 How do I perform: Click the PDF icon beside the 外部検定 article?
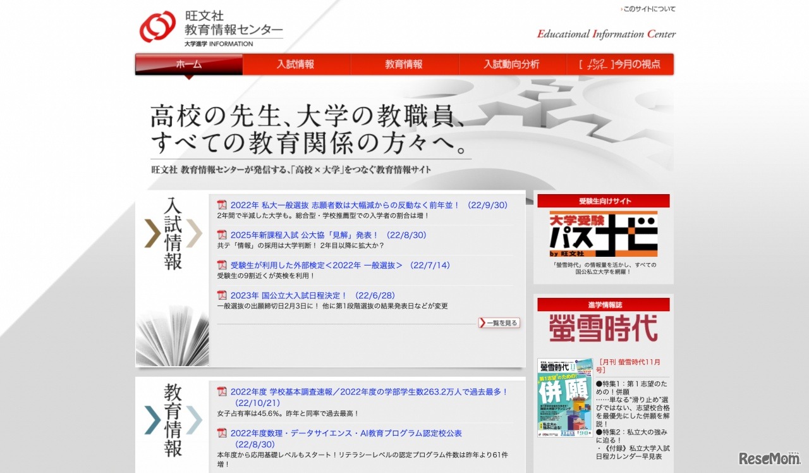[x=221, y=265]
